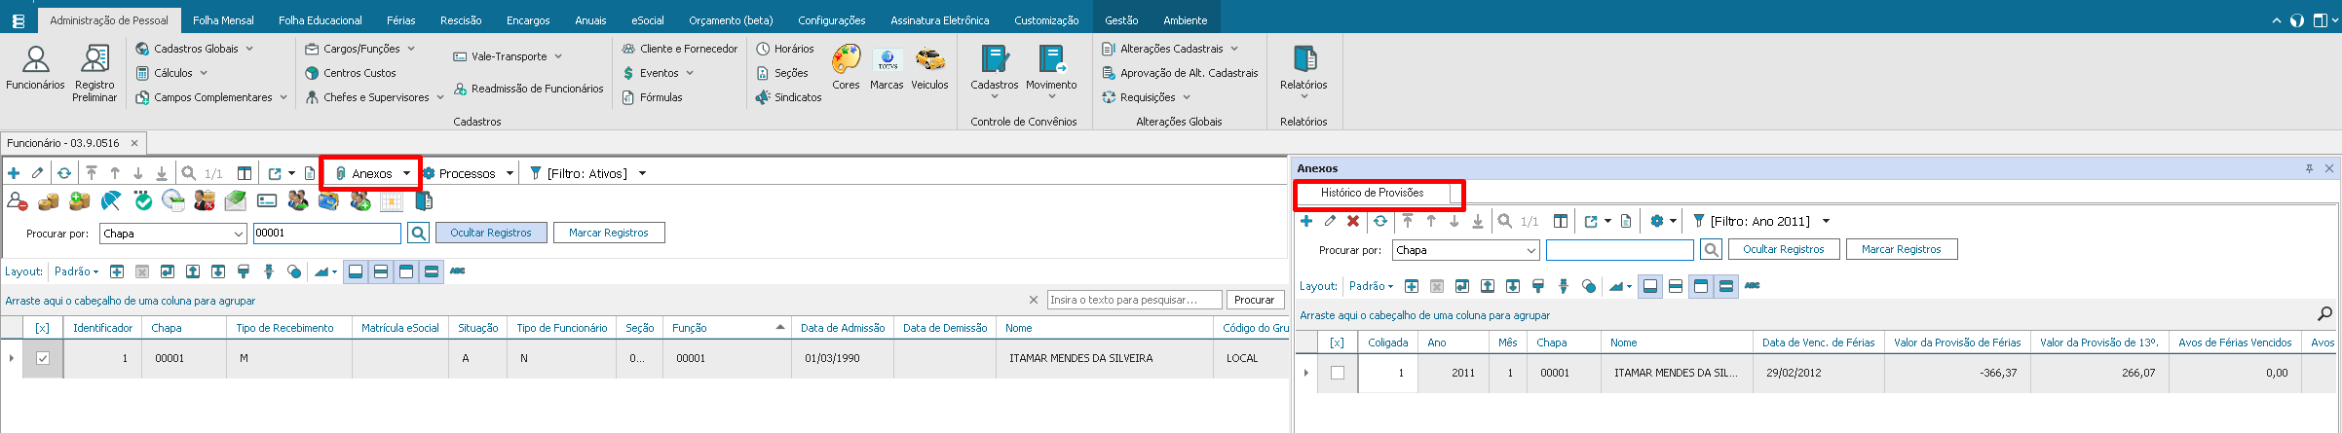Open Padrão layout dropdown in Funcionário
The image size is (2342, 433).
[76, 271]
